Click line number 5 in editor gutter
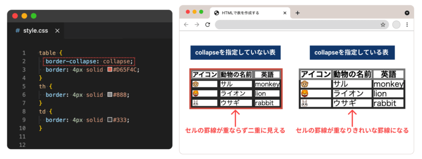The image size is (422, 159). 24,86
